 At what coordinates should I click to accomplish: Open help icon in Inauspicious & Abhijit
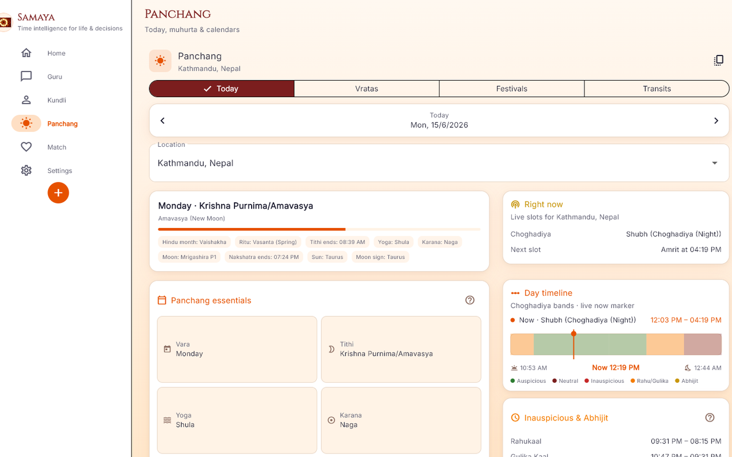pyautogui.click(x=710, y=418)
